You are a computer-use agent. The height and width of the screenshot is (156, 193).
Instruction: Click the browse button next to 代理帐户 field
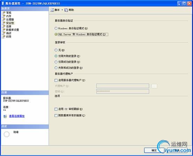point(155,86)
